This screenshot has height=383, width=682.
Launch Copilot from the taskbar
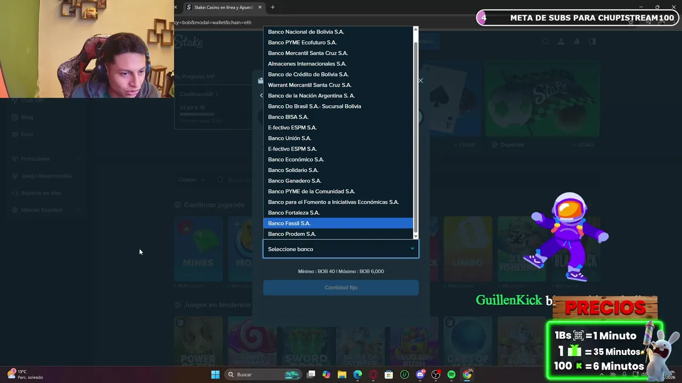(327, 374)
